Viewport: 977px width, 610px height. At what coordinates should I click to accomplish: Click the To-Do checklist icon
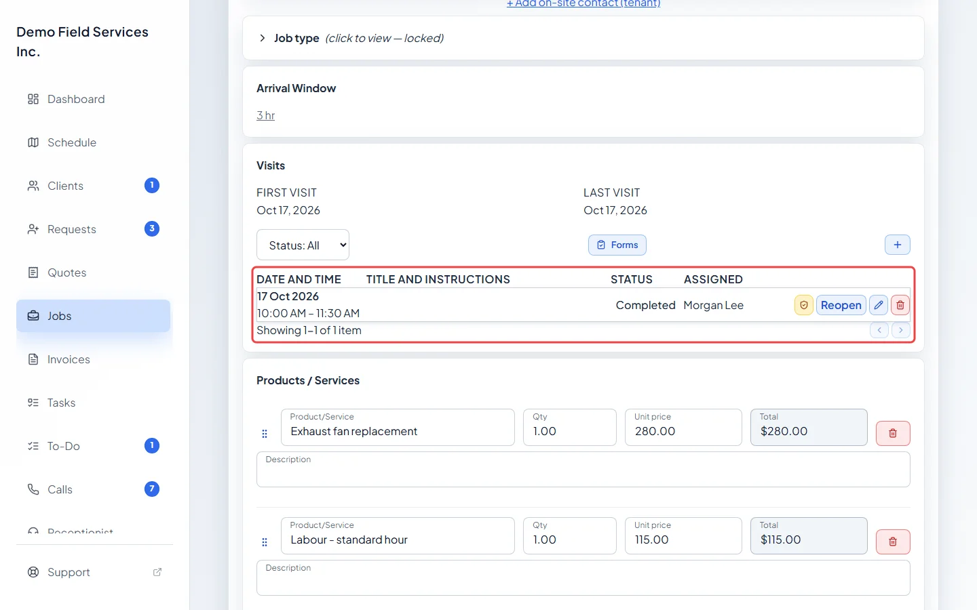[33, 446]
